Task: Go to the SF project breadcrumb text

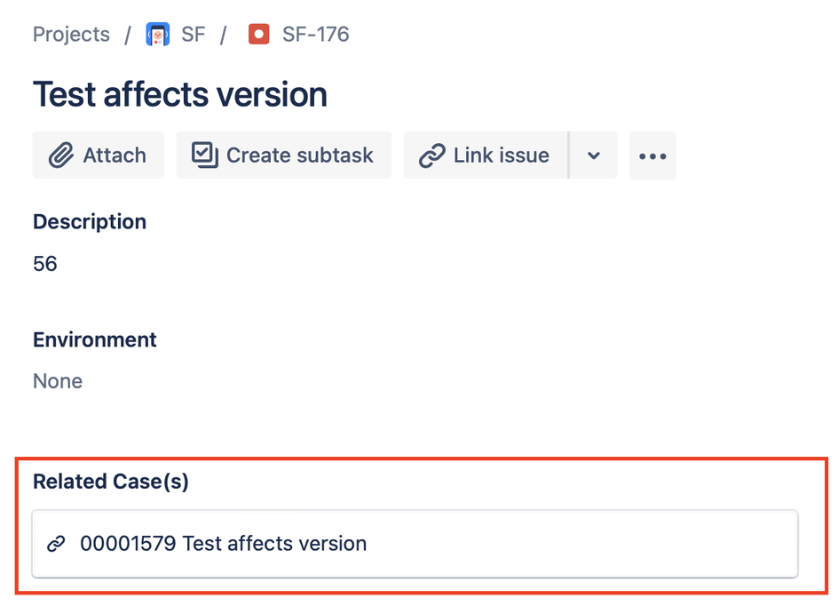Action: tap(193, 35)
